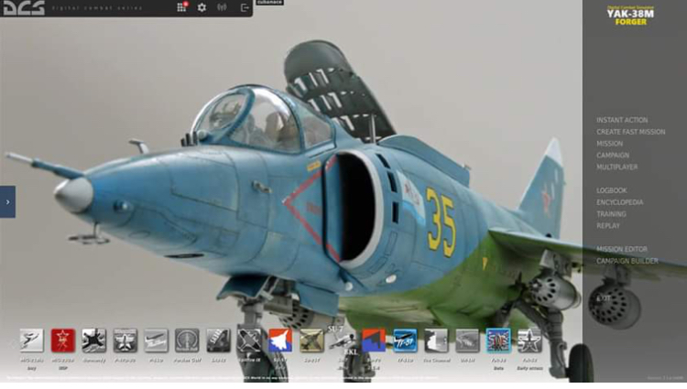Viewport: 687px width, 389px height.
Task: Select the red and blue tail-fin module icon
Action: point(374,340)
